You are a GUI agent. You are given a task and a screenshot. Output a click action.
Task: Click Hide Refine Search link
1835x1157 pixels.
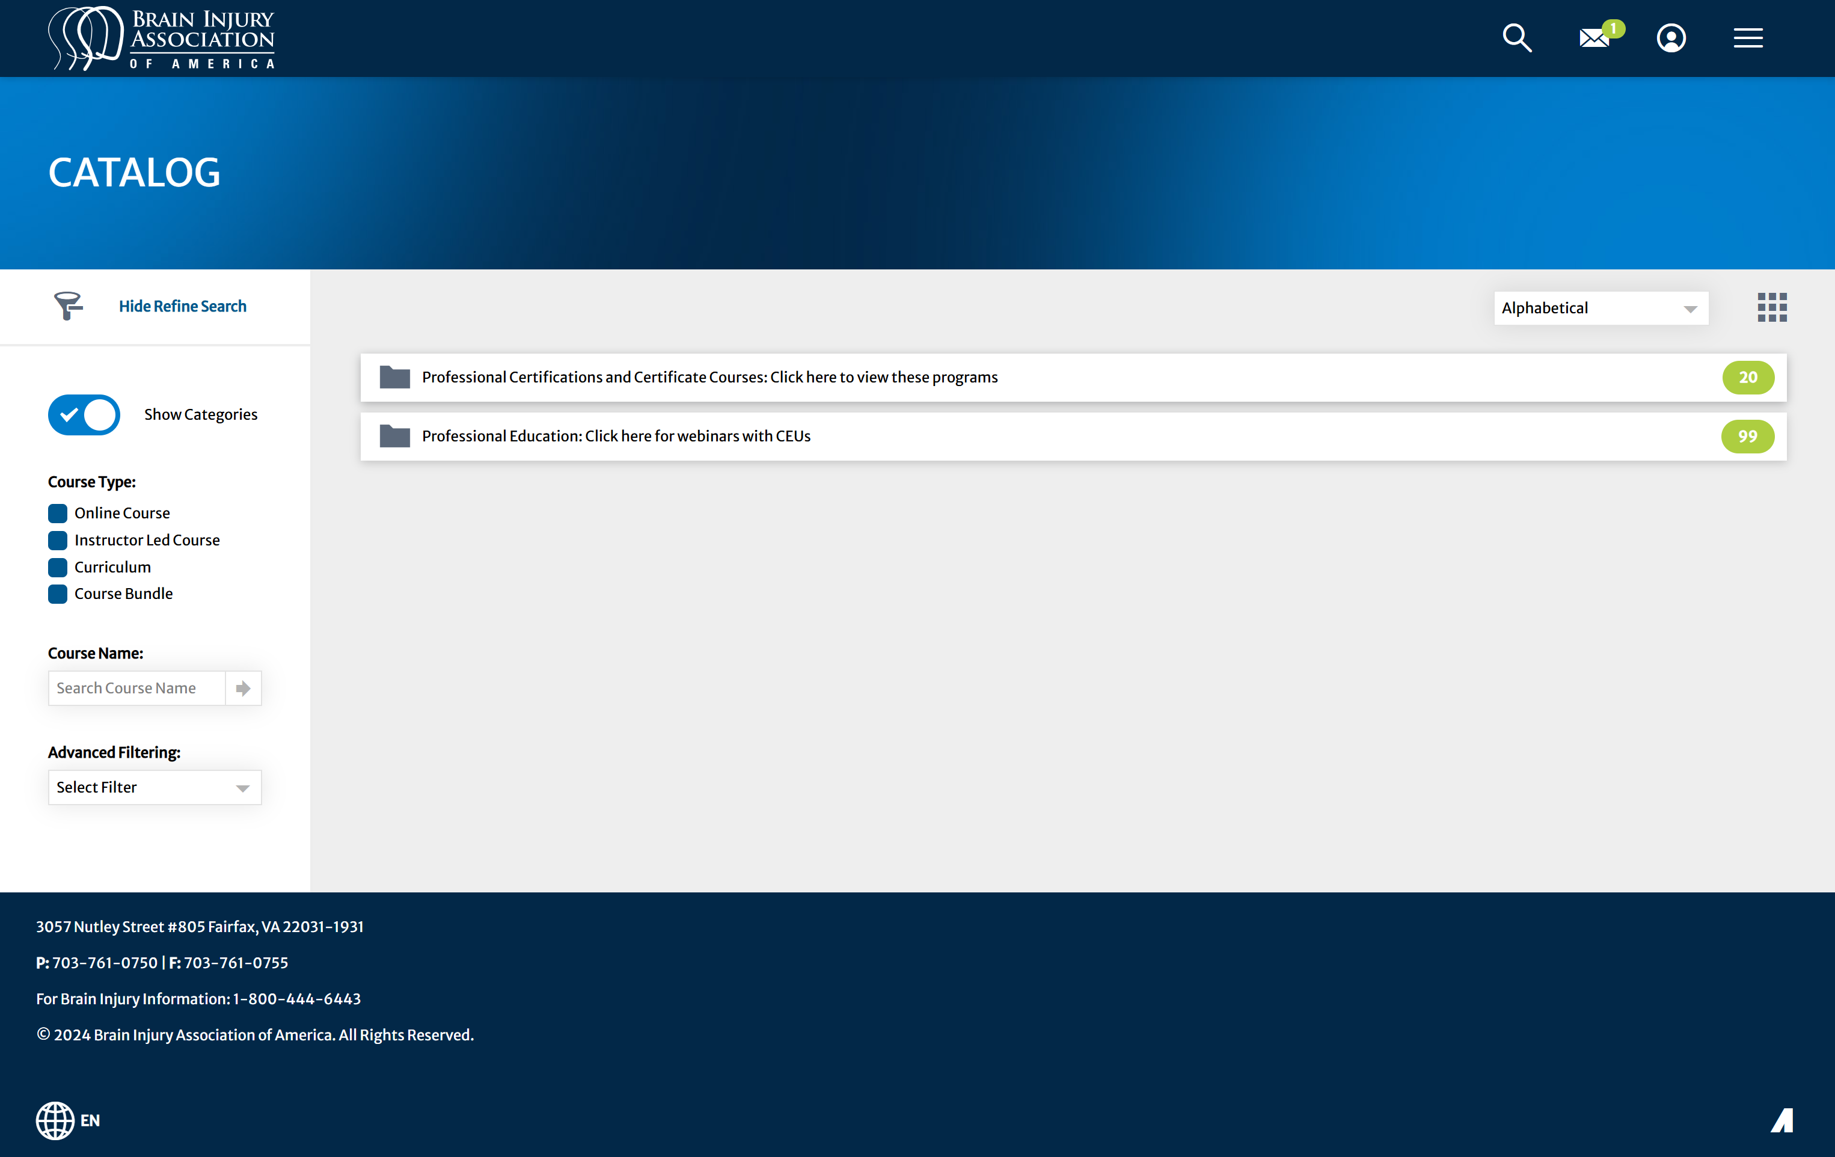[183, 305]
